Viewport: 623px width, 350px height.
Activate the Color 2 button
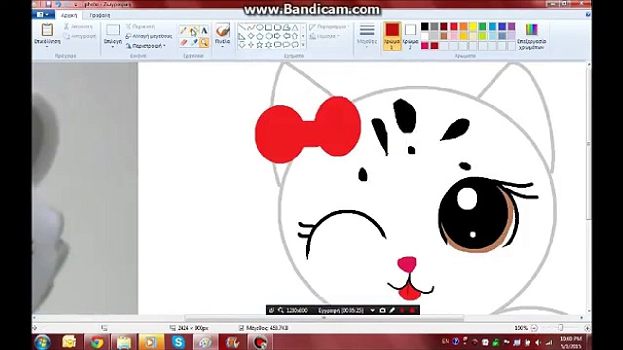410,35
